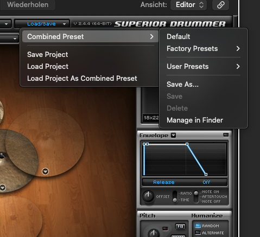Screen dimensions: 260x237
Task: Click the 18x22 kick size label
Action: tap(151, 118)
